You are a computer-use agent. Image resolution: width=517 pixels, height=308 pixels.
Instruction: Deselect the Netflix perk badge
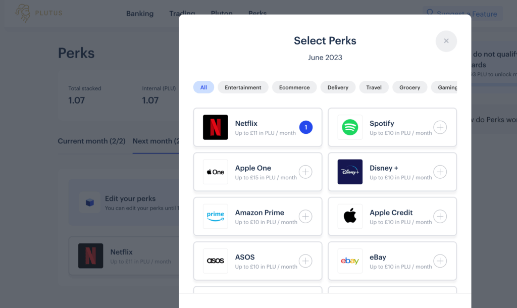tap(305, 127)
